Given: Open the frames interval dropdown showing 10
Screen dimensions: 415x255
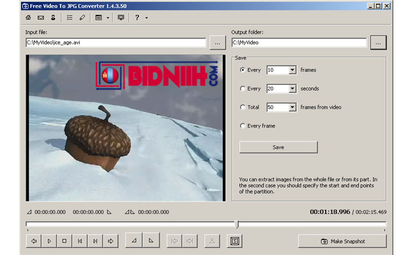Looking at the screenshot, I should [x=292, y=70].
